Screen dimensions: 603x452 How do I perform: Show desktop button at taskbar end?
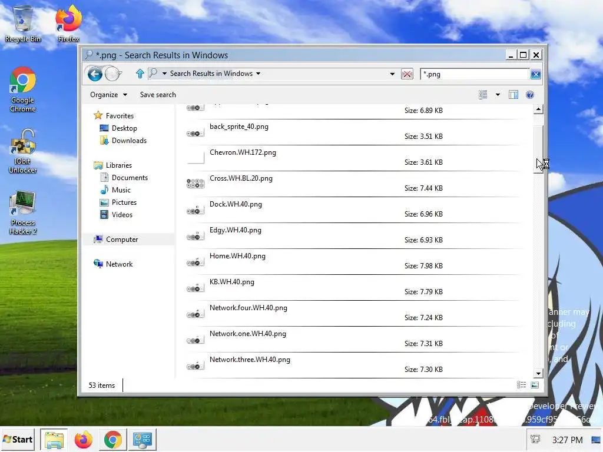pyautogui.click(x=596, y=440)
